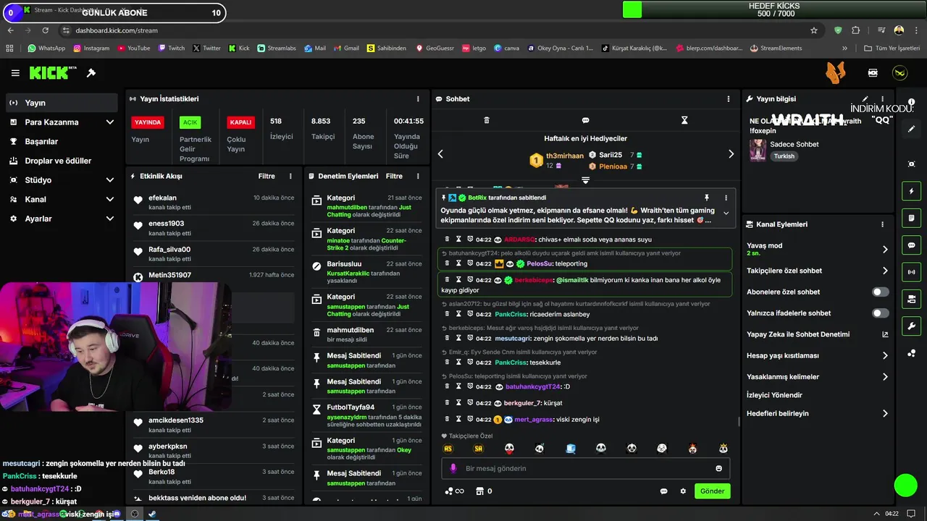Open Yayın İstatistikleri three-dot menu
The image size is (927, 521).
[x=418, y=99]
